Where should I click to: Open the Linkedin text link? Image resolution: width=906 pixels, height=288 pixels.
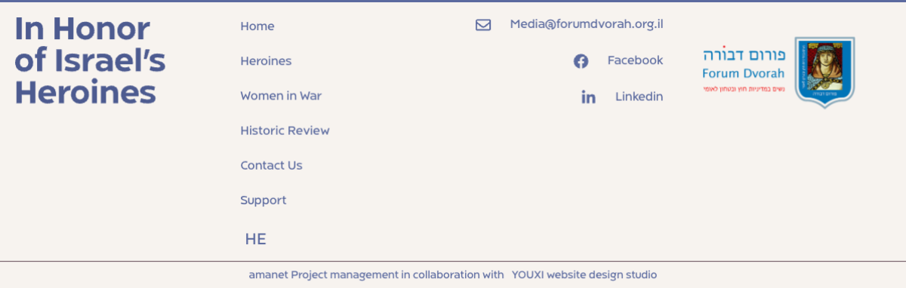click(x=639, y=97)
